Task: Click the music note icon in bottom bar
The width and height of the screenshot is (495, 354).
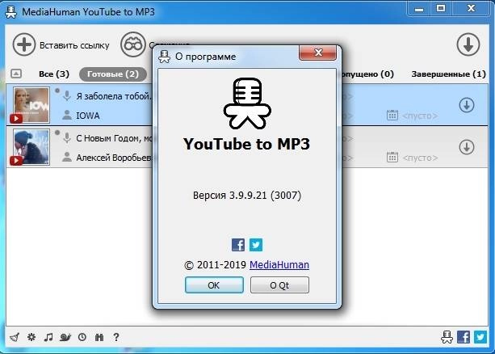Action: [x=48, y=337]
